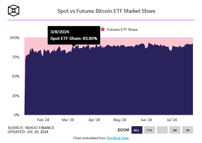Click the Mar '24 x-axis label

coord(68,120)
